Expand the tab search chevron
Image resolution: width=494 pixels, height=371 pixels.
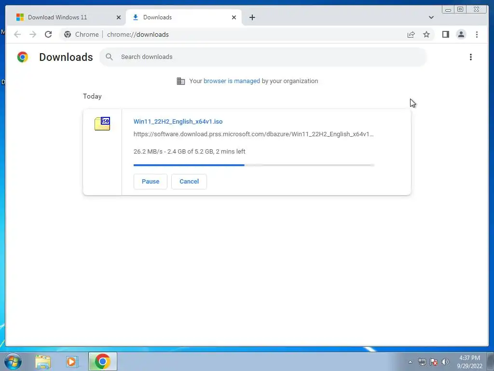pos(431,17)
